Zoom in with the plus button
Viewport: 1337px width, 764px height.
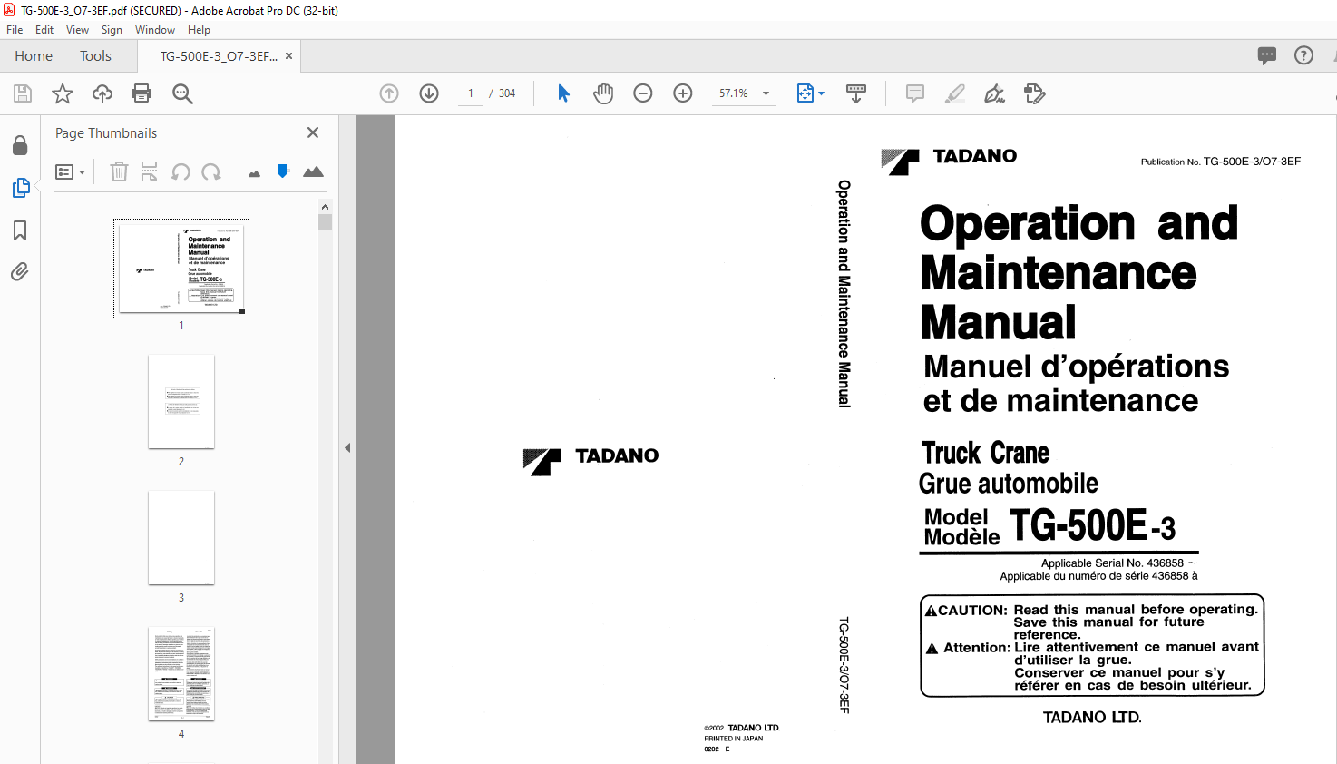(683, 93)
